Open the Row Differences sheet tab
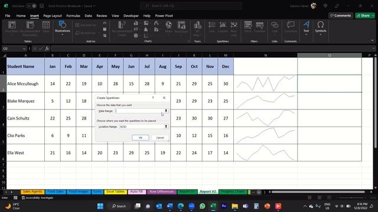This screenshot has height=212, width=378. tap(161, 191)
